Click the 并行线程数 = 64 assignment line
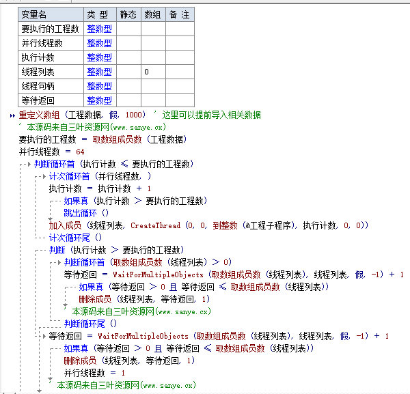410x394 pixels. [51, 152]
